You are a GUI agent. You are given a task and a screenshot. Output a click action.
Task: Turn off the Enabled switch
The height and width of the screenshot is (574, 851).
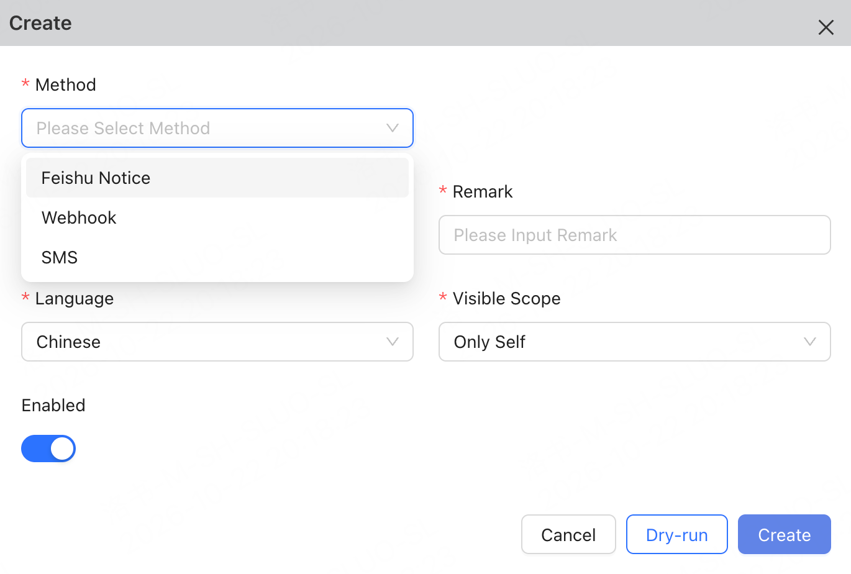(x=48, y=449)
